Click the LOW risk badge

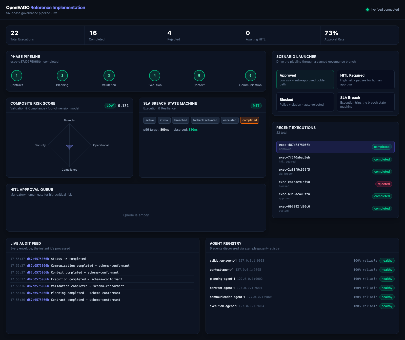[110, 106]
